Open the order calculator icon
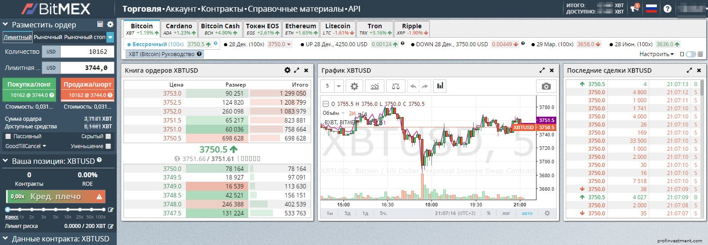The height and width of the screenshot is (245, 708). [101, 24]
